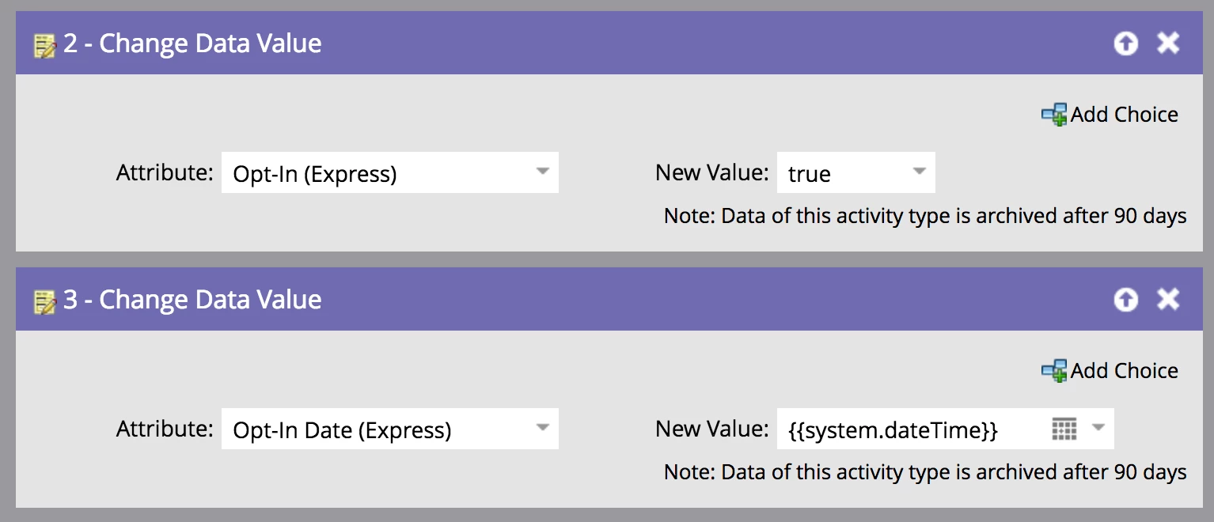The image size is (1214, 522).
Task: Click the {{system.dateTime}} New Value field
Action: pyautogui.click(x=946, y=429)
